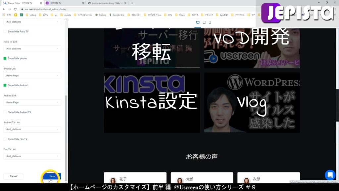Switch to the jepista-tv-header-6.png tab

pos(107,3)
